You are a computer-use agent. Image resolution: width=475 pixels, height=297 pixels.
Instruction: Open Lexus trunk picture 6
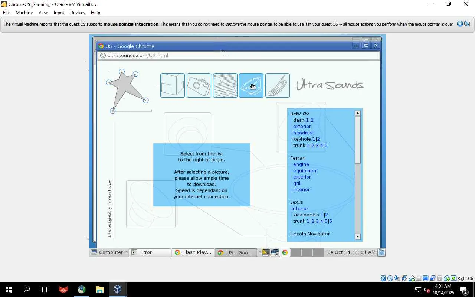click(x=330, y=221)
